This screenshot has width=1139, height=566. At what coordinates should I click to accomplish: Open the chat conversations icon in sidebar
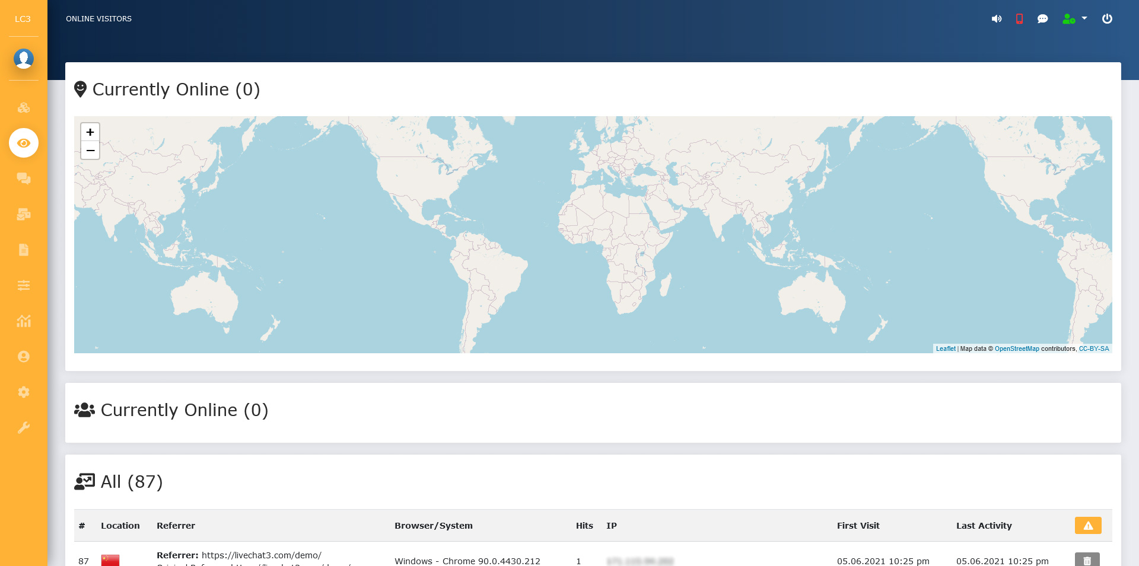[24, 178]
